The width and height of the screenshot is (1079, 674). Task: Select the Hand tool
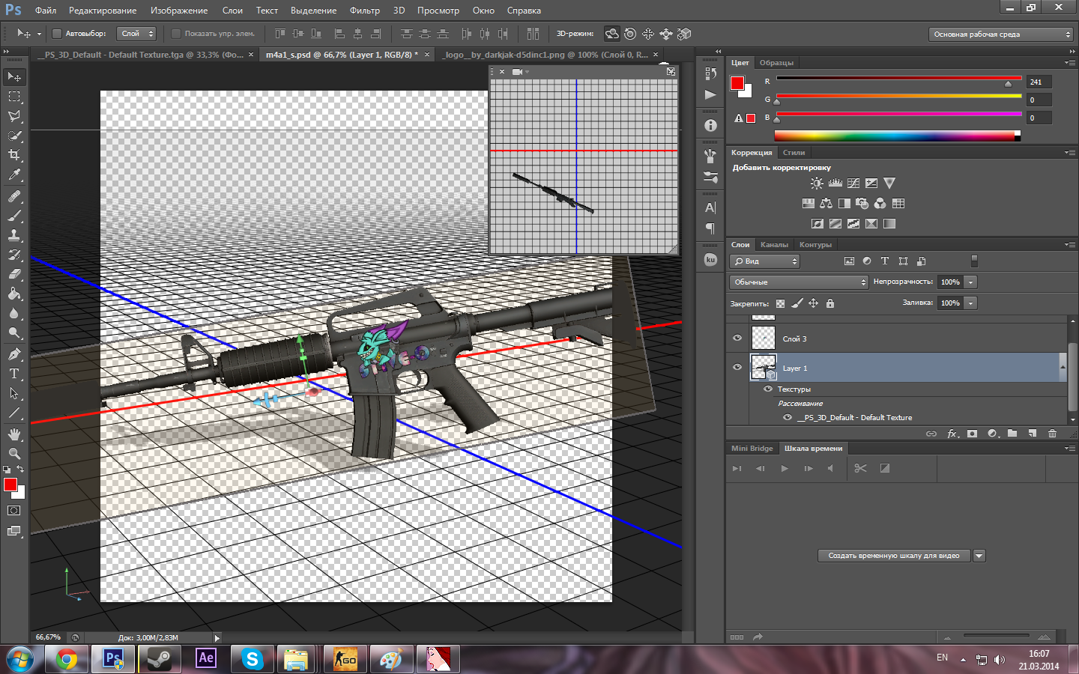pyautogui.click(x=14, y=434)
